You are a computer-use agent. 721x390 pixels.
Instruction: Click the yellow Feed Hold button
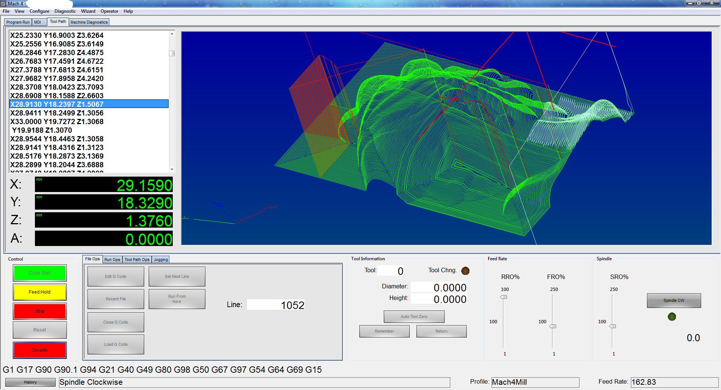[x=40, y=292]
